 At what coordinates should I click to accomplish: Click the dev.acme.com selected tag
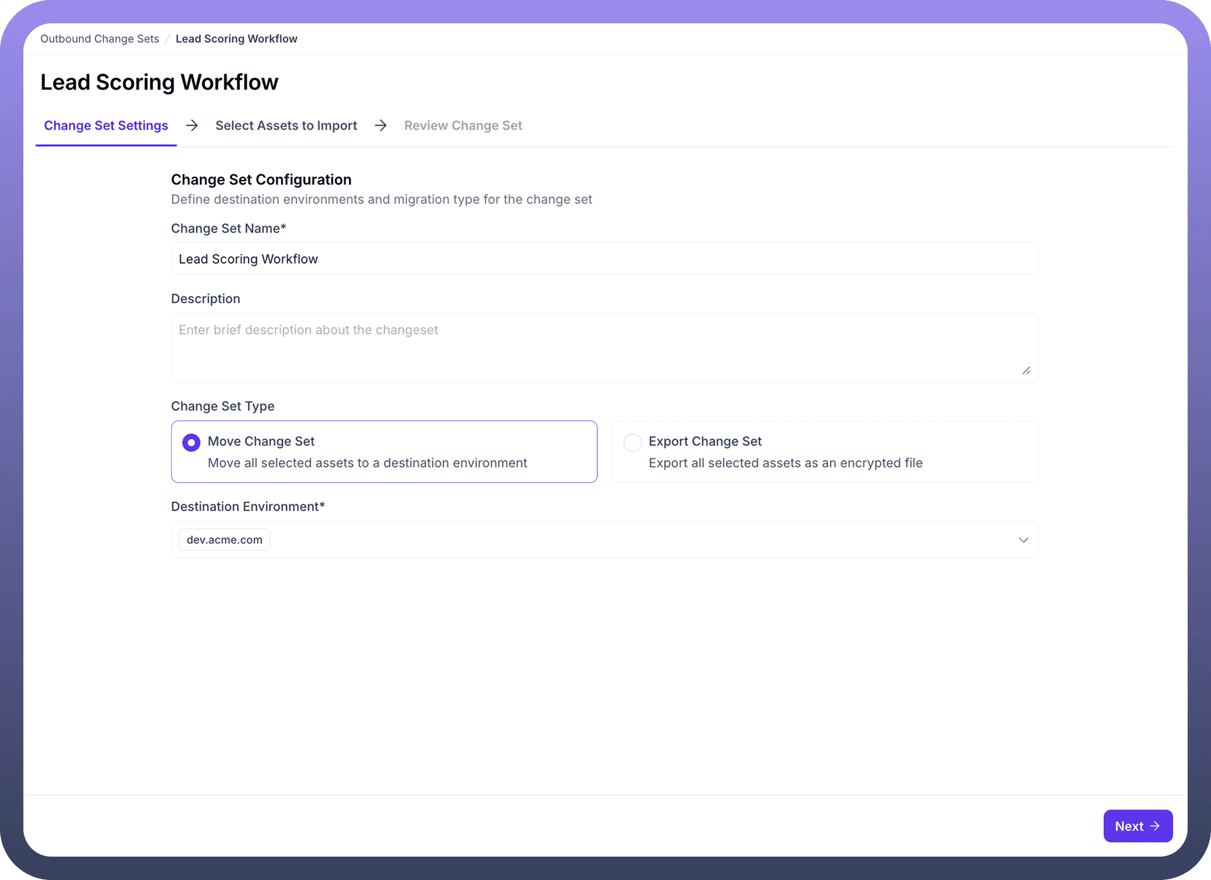224,540
